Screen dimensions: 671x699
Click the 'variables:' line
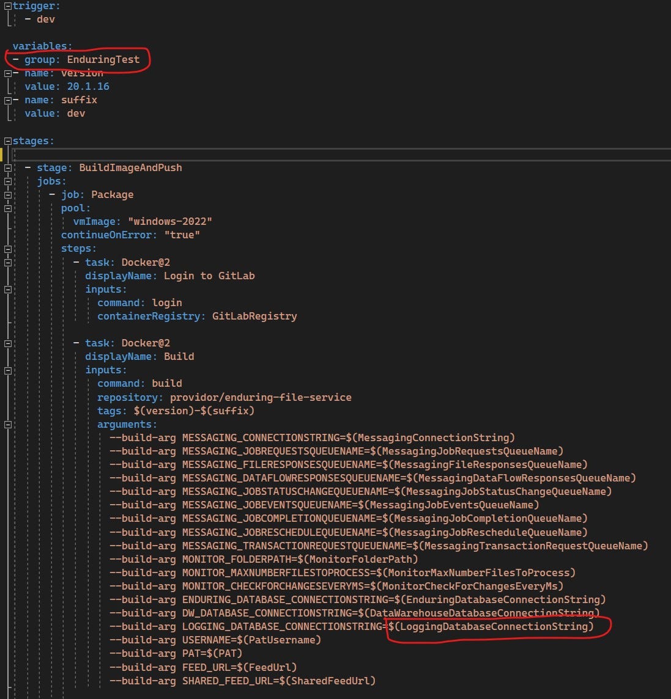point(42,46)
